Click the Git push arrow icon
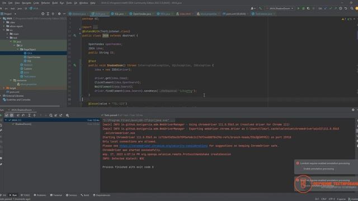The height and width of the screenshot is (201, 358). click(x=336, y=8)
